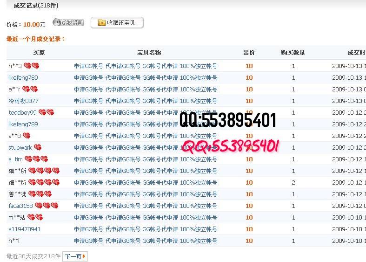Screen dimensions: 366x262
Task: Click the first heart icon beside m**站
Action: click(31, 217)
